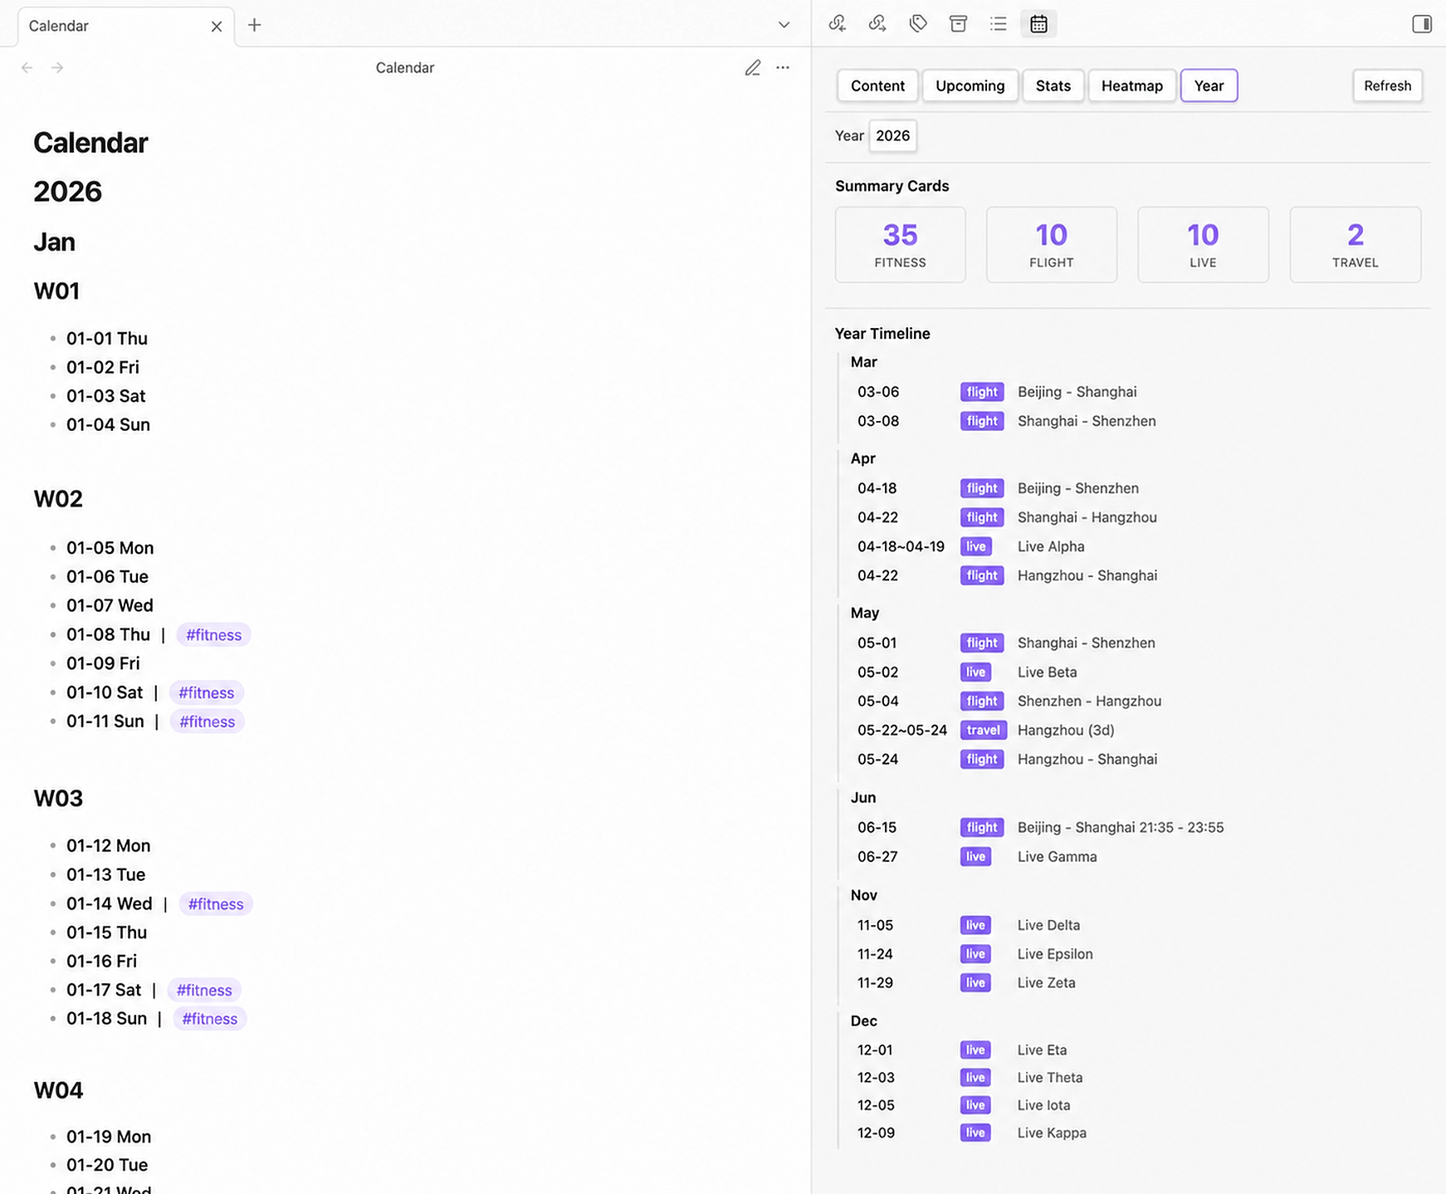Open the archive box panel icon
This screenshot has height=1194, width=1446.
(x=958, y=24)
